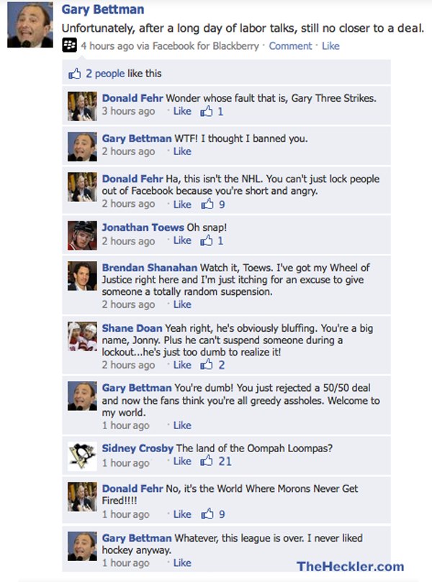This screenshot has width=432, height=582.
Task: Click the thumbs-up icon on Sidney Crosby's comment
Action: 207,461
